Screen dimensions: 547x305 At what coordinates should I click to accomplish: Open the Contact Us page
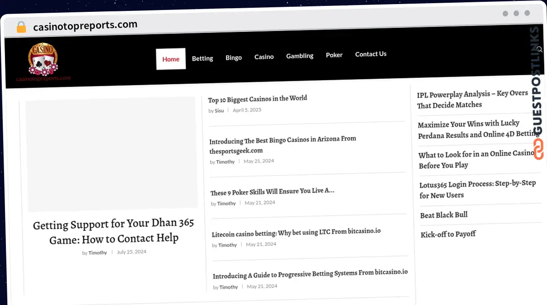371,54
